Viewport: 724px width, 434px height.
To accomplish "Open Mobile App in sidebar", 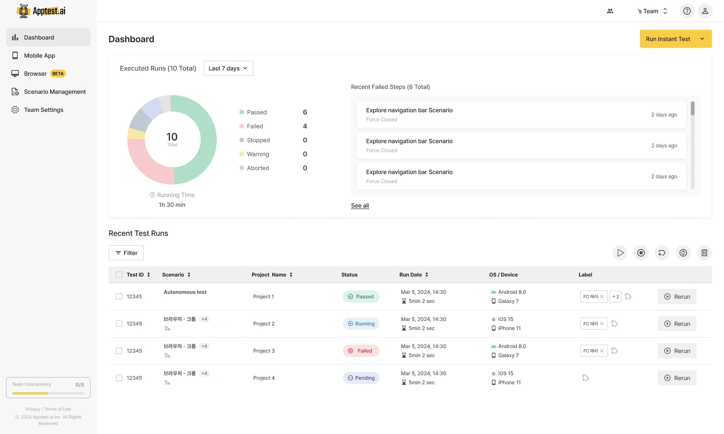I will pyautogui.click(x=48, y=55).
